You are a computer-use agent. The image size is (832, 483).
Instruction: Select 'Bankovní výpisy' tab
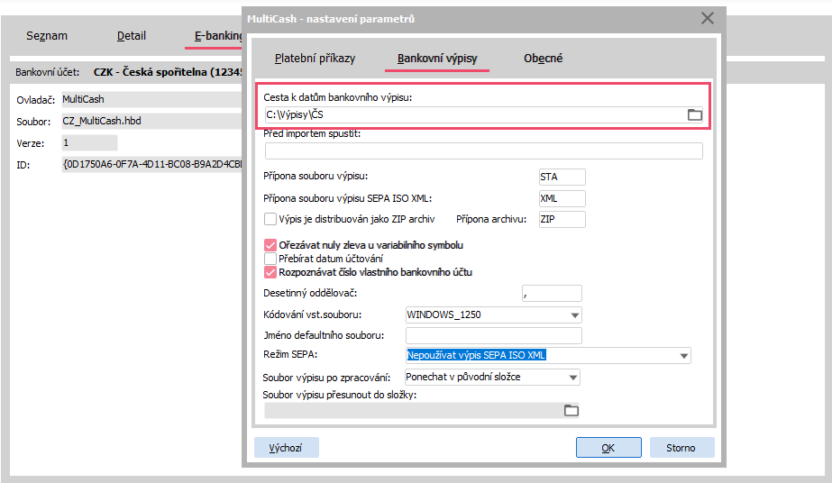[437, 59]
